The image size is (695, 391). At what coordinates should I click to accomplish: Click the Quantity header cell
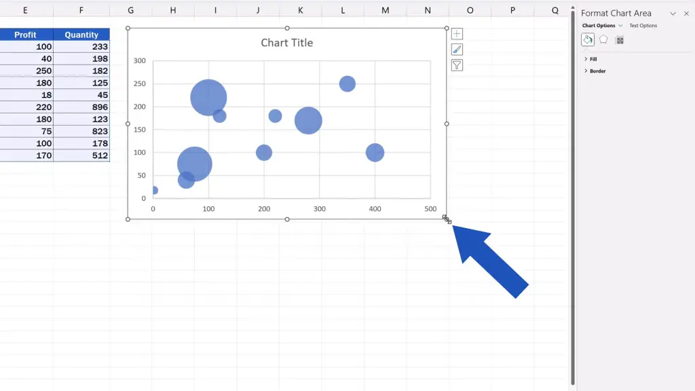[x=81, y=35]
